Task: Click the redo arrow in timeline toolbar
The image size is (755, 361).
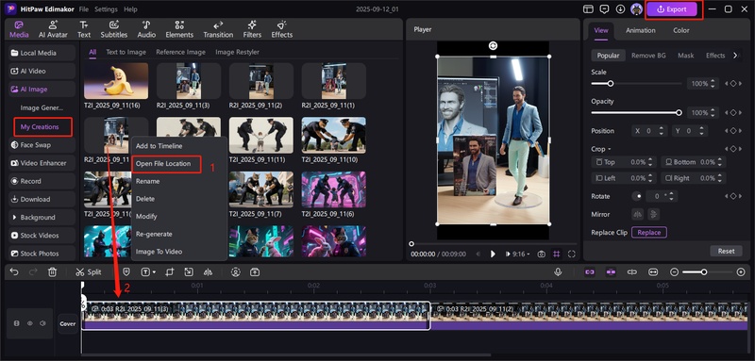Action: (33, 272)
